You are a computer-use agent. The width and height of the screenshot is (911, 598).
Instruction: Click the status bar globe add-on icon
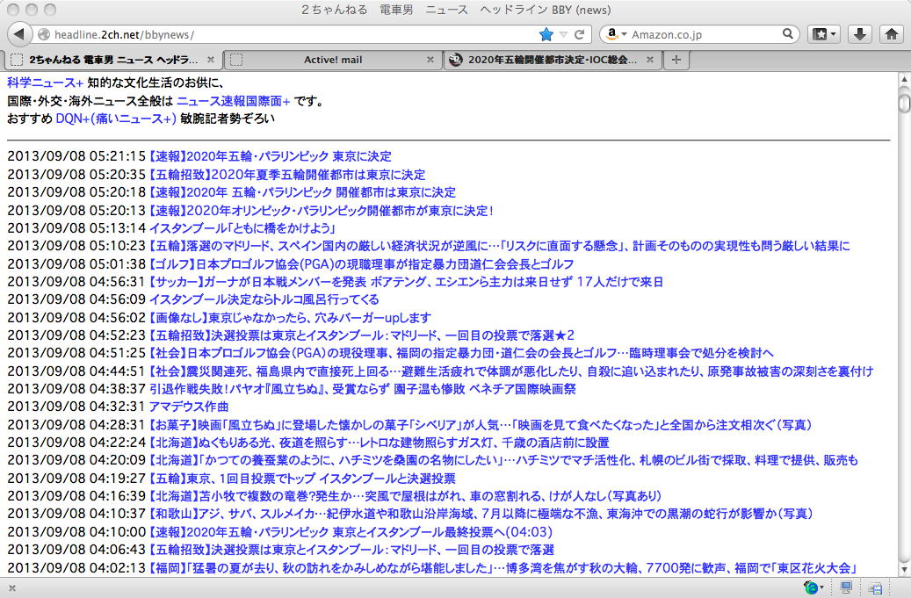[812, 587]
